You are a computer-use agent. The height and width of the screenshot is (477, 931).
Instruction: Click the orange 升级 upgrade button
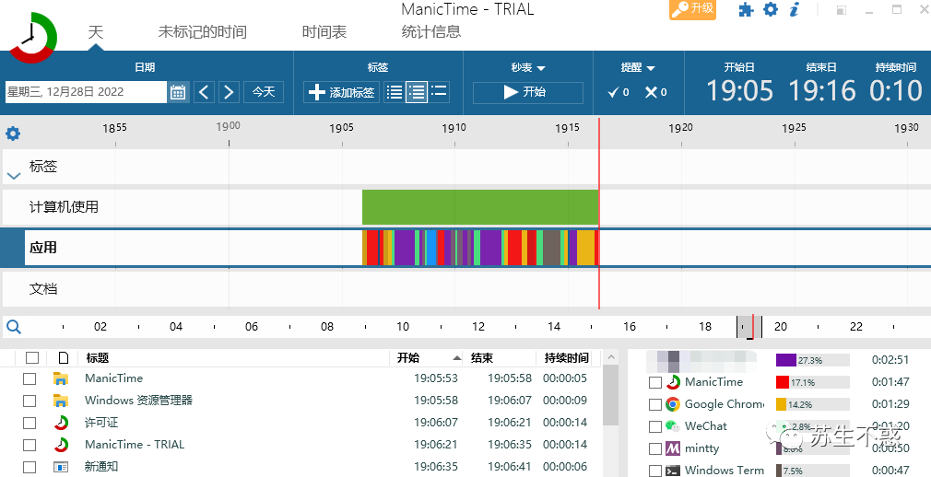coord(692,9)
